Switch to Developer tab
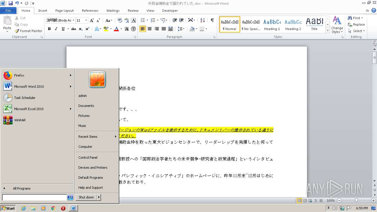Viewport: 377px width, 212px height. point(170,11)
